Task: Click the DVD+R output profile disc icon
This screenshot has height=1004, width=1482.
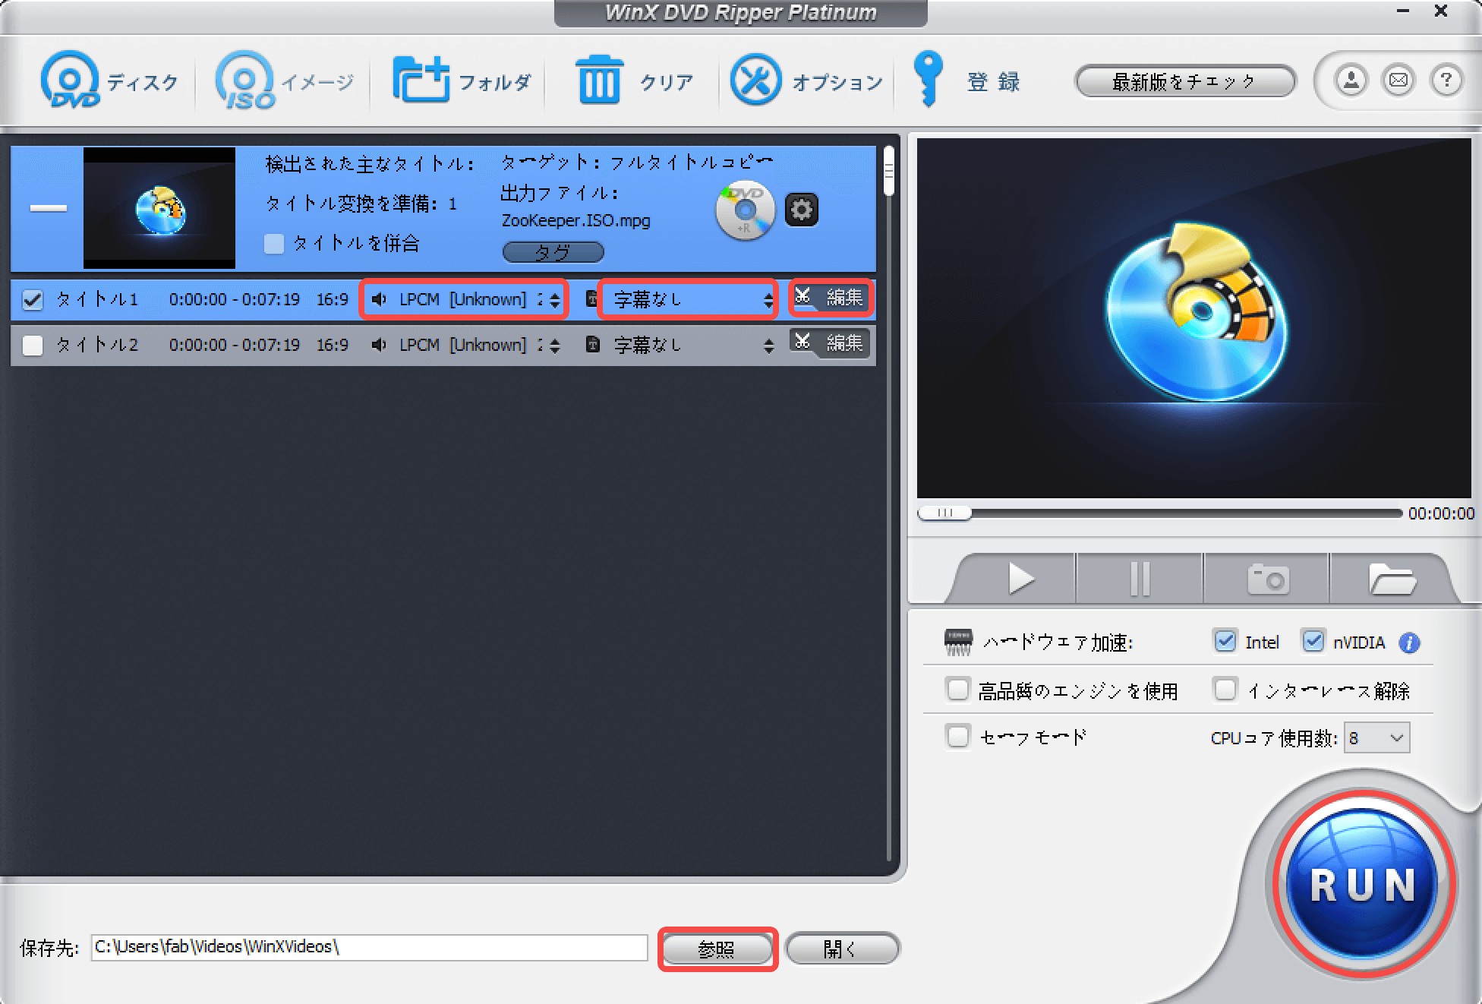Action: 745,210
